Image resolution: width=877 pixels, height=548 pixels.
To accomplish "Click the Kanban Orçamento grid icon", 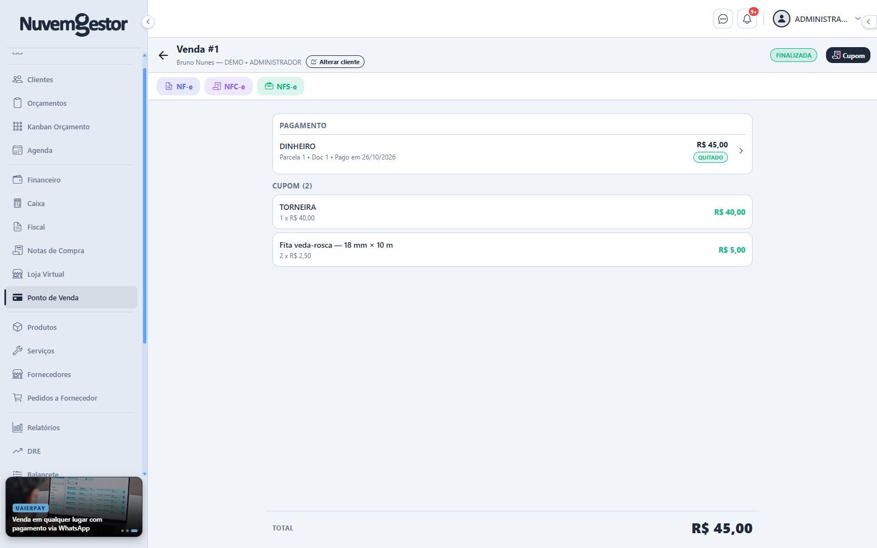I will click(18, 127).
